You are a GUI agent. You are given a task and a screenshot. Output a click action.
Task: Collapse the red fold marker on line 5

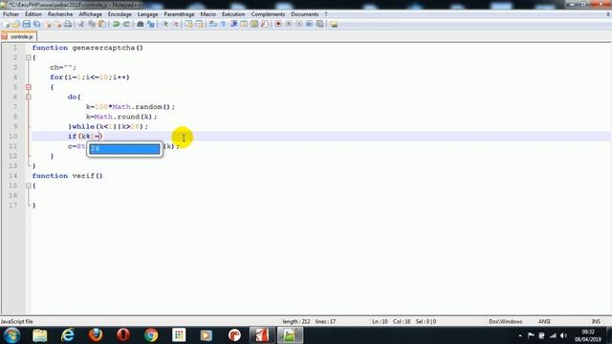point(29,87)
